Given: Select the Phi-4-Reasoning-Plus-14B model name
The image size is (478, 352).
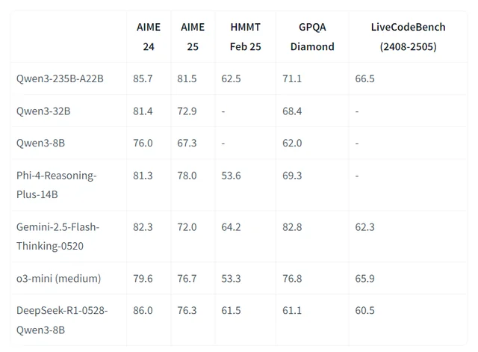Looking at the screenshot, I should tap(57, 185).
